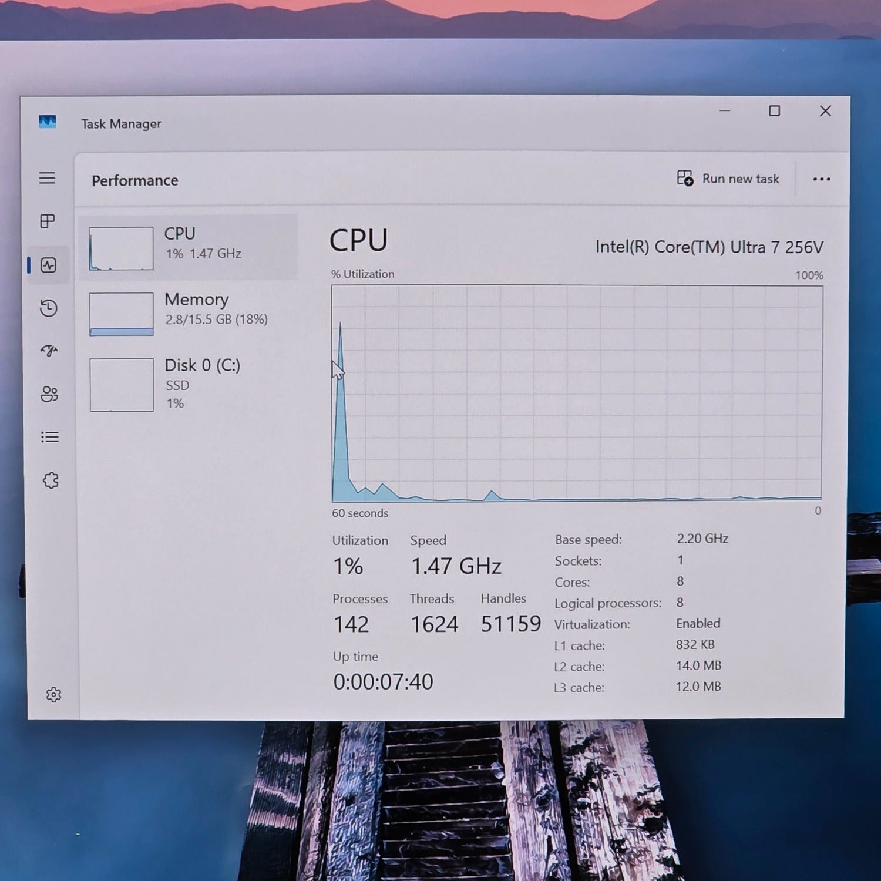Open the Startup apps page

tap(49, 351)
